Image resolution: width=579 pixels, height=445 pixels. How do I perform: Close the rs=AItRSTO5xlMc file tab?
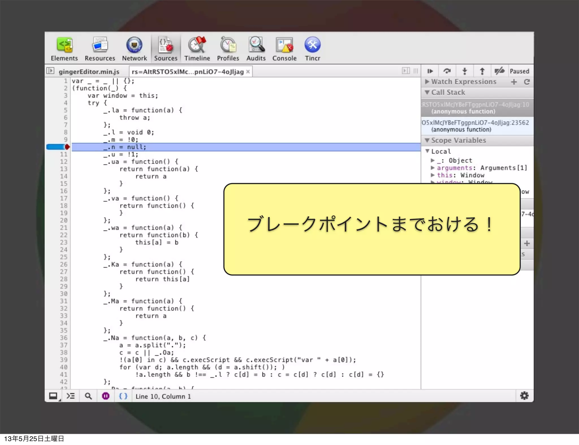(x=248, y=72)
